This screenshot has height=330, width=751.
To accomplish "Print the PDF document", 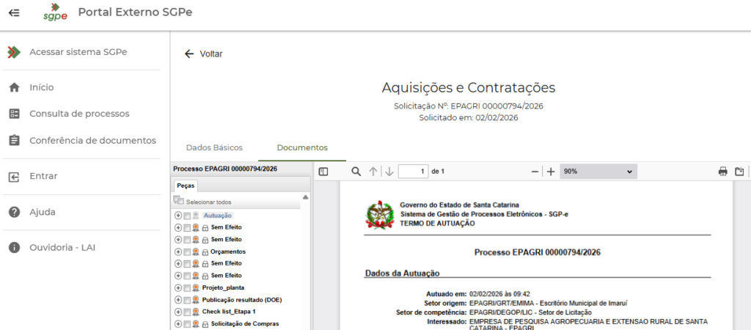I will coord(722,171).
